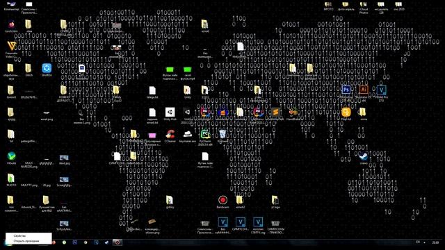Open the ФОТО folder at top right

pyautogui.click(x=328, y=6)
